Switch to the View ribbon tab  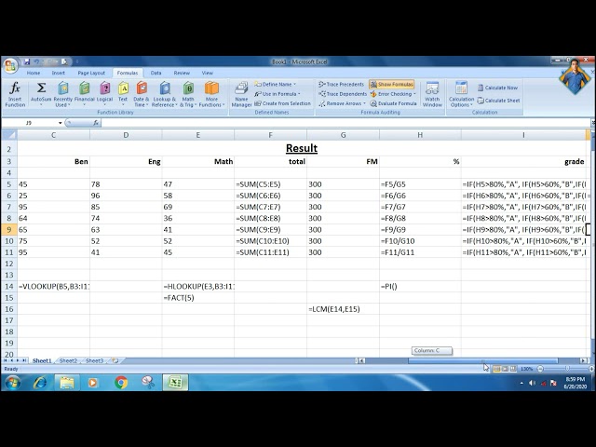click(x=207, y=73)
